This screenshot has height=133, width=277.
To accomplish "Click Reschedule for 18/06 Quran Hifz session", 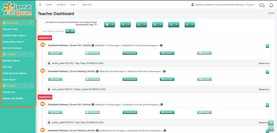I will click(x=130, y=53).
